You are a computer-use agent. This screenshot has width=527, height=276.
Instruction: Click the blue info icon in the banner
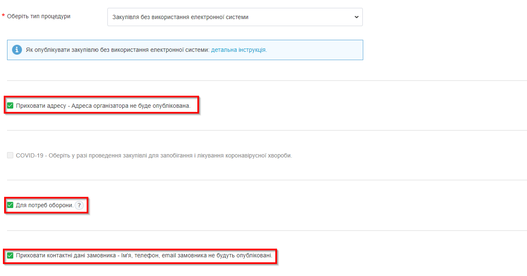pyautogui.click(x=17, y=50)
